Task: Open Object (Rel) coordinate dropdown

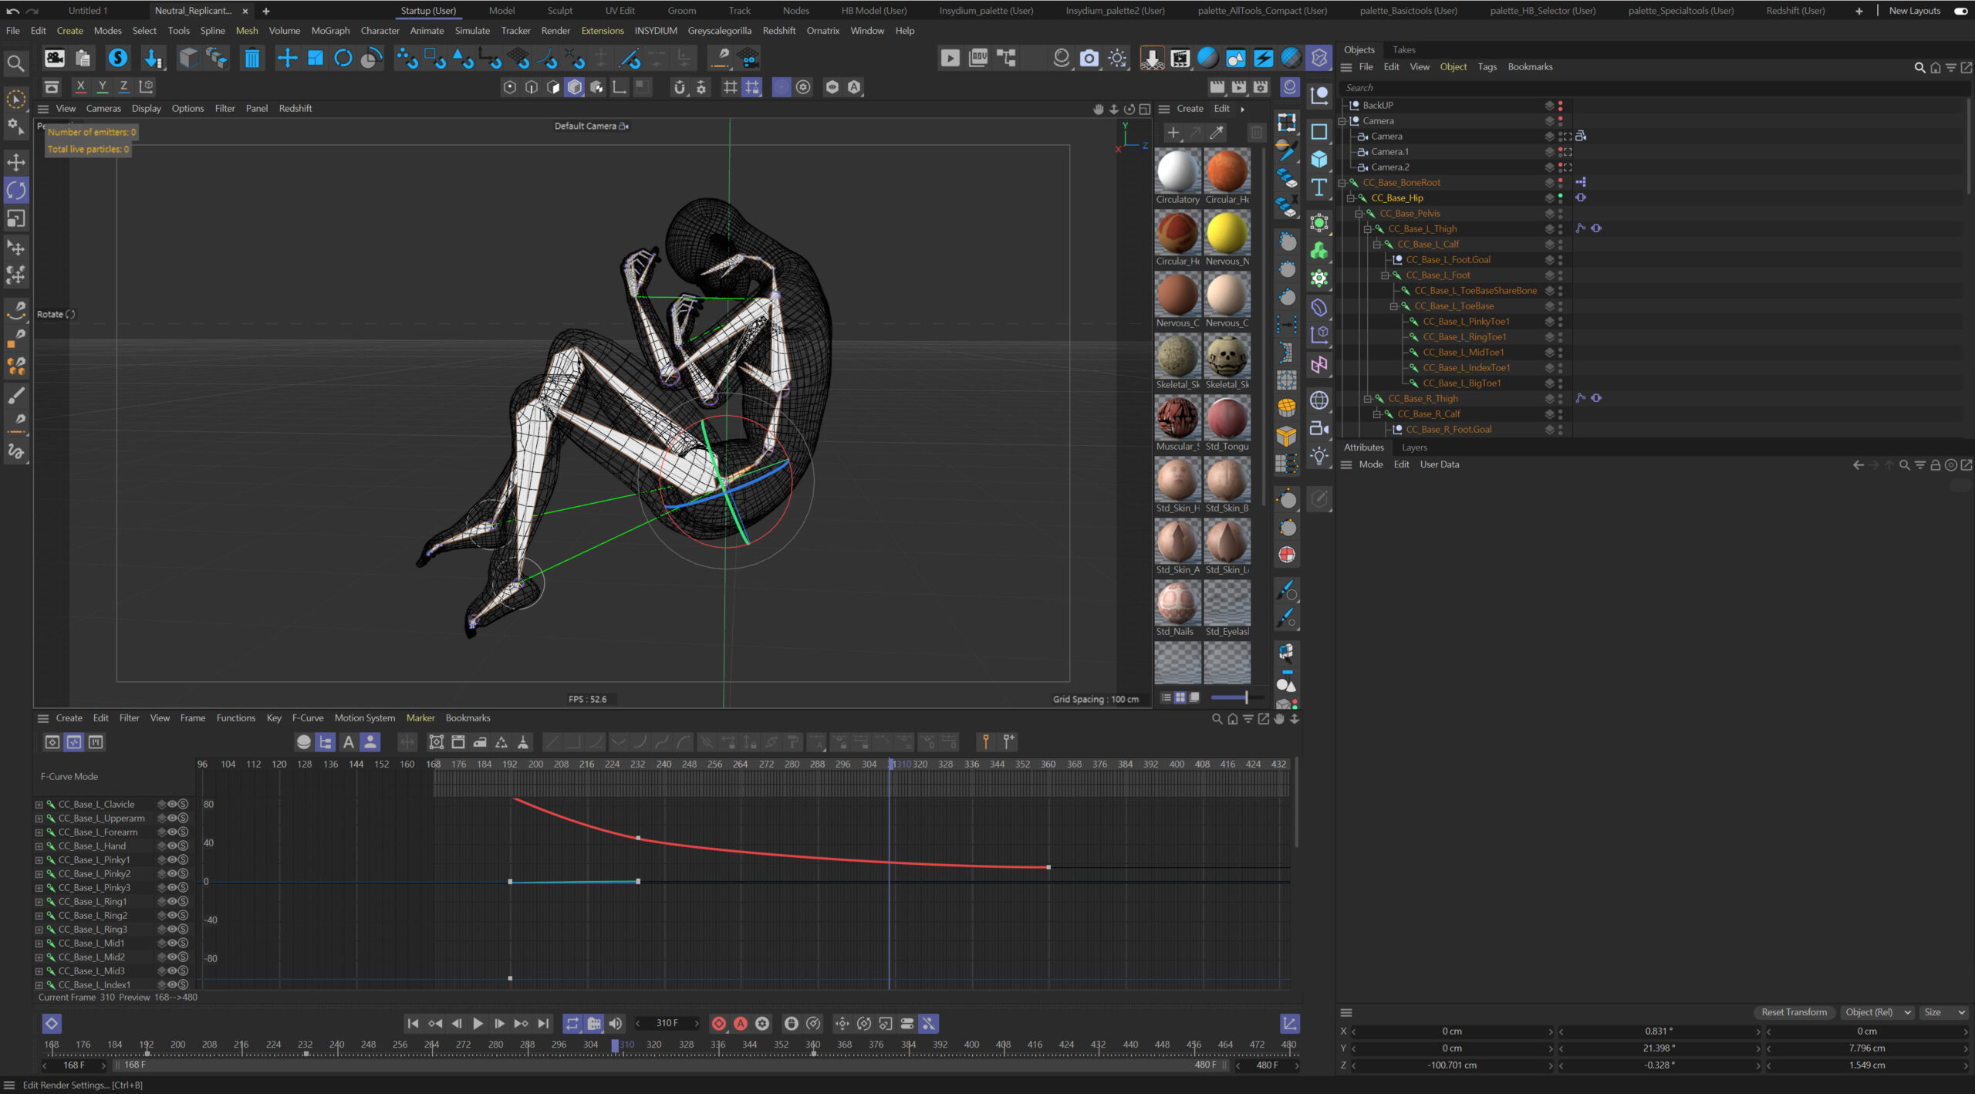Action: [x=1876, y=1012]
